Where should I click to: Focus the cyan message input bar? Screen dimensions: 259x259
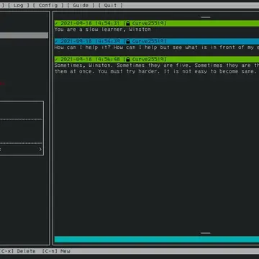157,240
